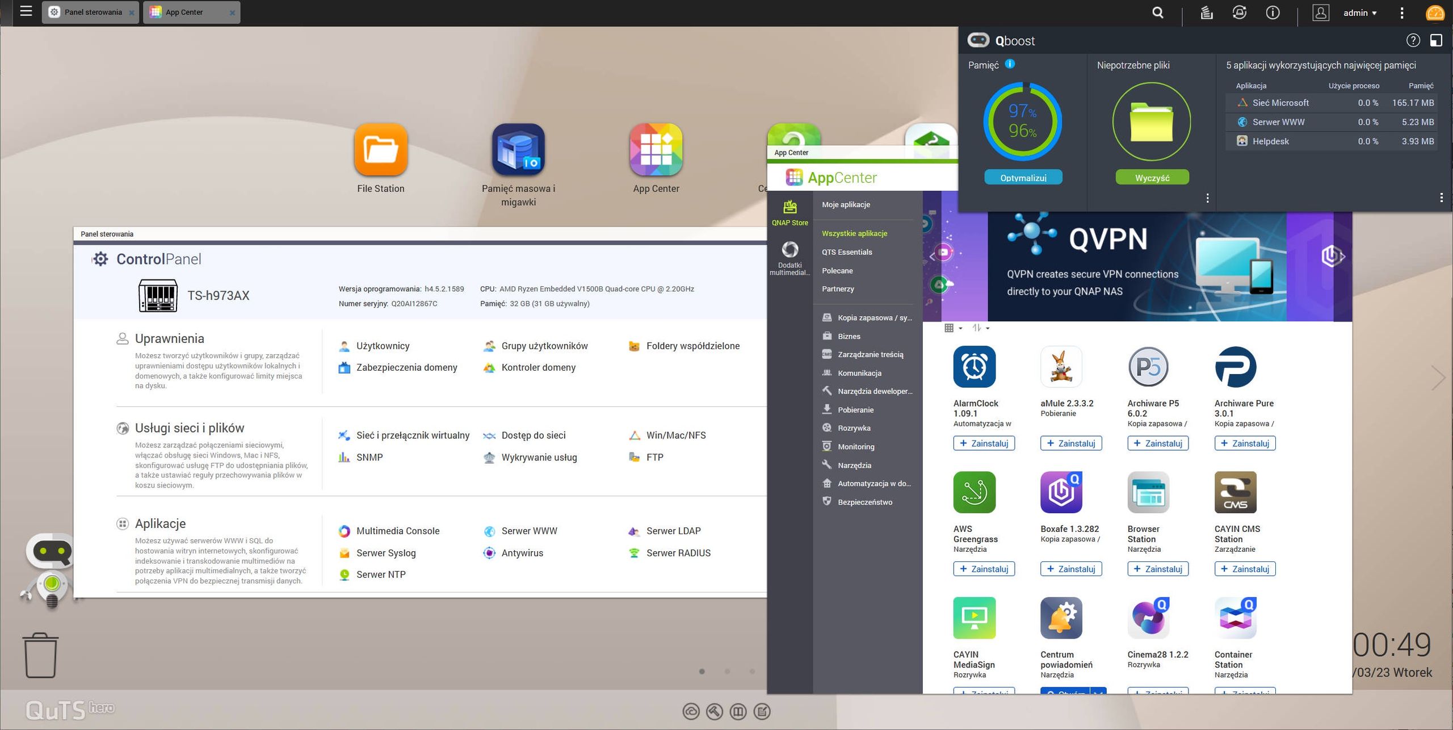Select Moje aplikacje in App Center
The width and height of the screenshot is (1453, 730).
click(x=846, y=204)
